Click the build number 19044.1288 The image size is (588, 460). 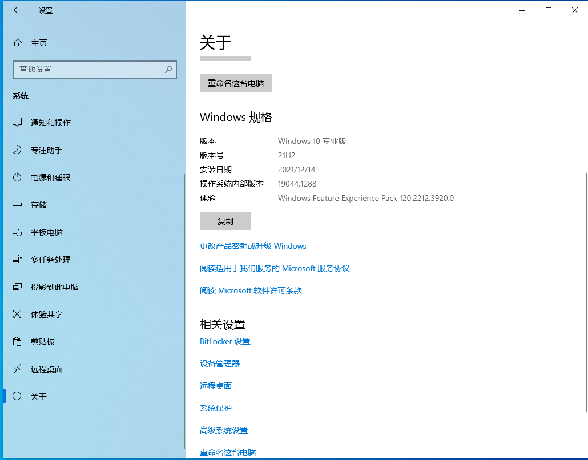pos(297,184)
